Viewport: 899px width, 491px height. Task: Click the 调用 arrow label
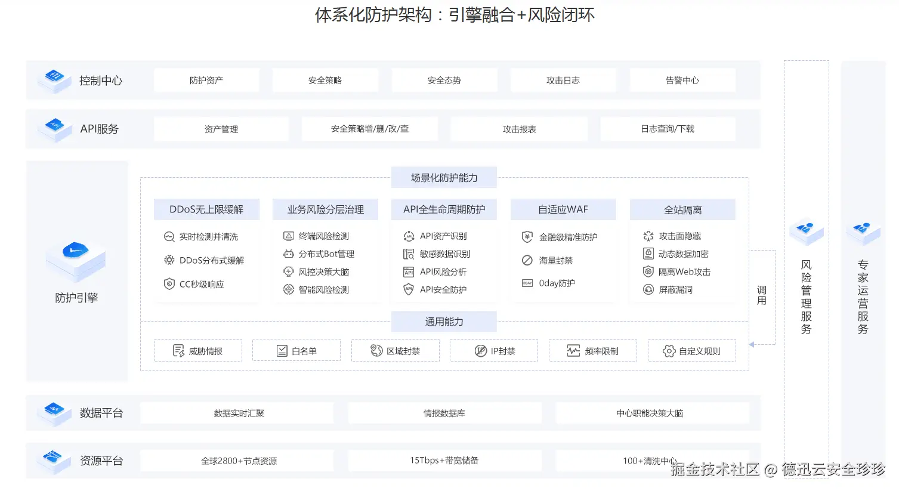pyautogui.click(x=762, y=295)
